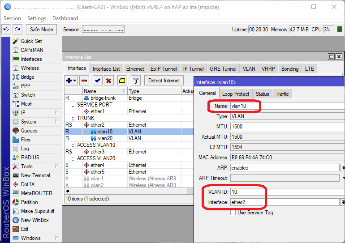This screenshot has height=243, width=345.
Task: Switch to the VLAN tab
Action: [x=249, y=69]
